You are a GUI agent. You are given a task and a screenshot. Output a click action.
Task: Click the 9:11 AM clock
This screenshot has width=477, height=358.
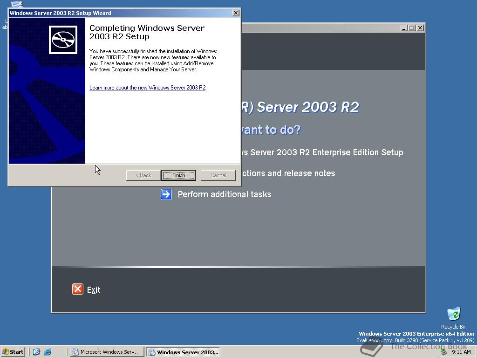coord(461,352)
